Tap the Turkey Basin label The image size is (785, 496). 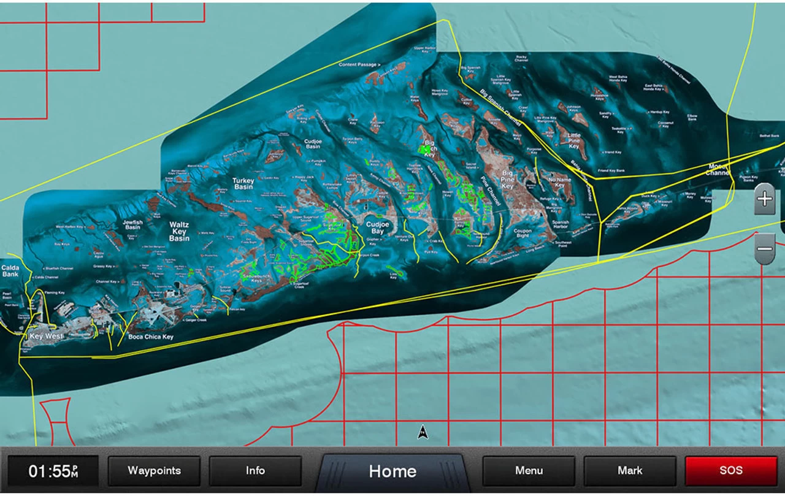[243, 182]
